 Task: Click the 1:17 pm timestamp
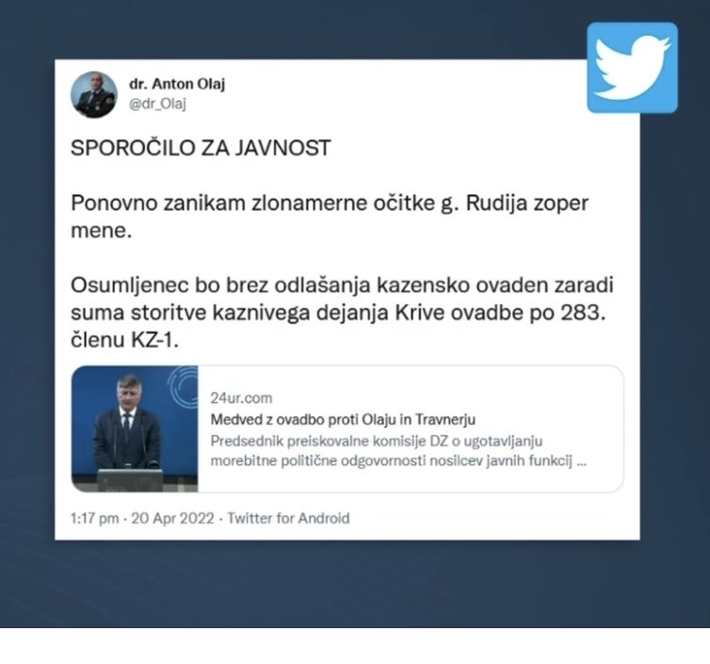coord(95,518)
